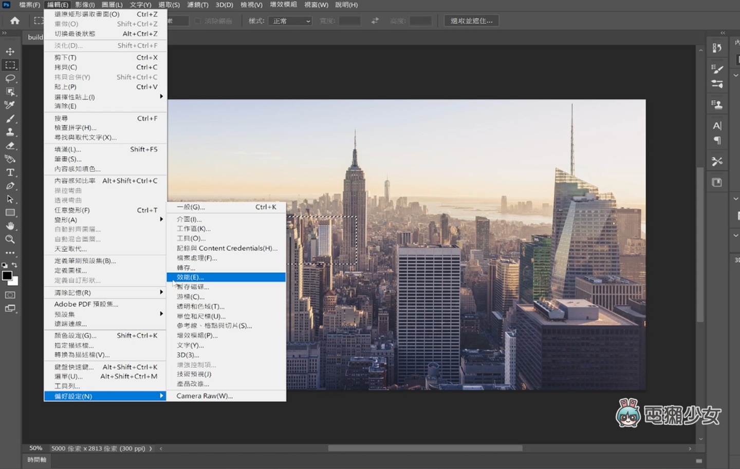Viewport: 740px width, 469px height.
Task: Swap foreground and background colors
Action: coord(15,265)
